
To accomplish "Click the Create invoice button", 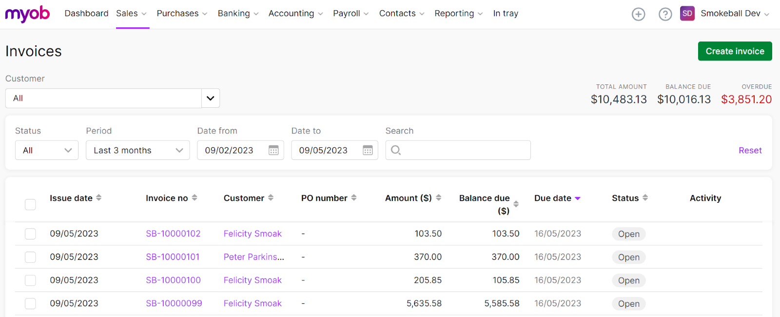I will pyautogui.click(x=735, y=51).
